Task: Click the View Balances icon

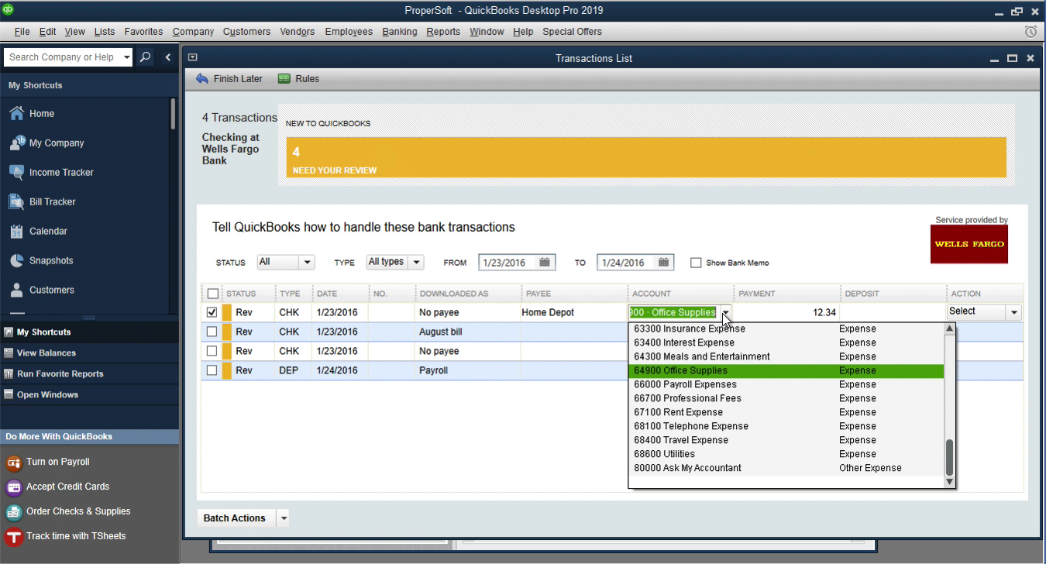Action: [9, 352]
